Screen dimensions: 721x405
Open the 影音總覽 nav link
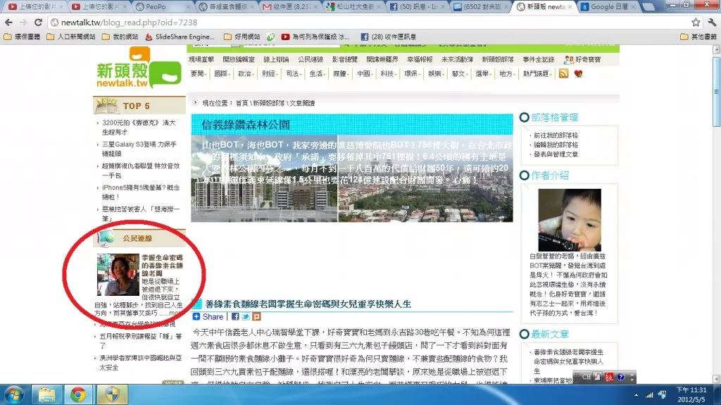pos(344,59)
